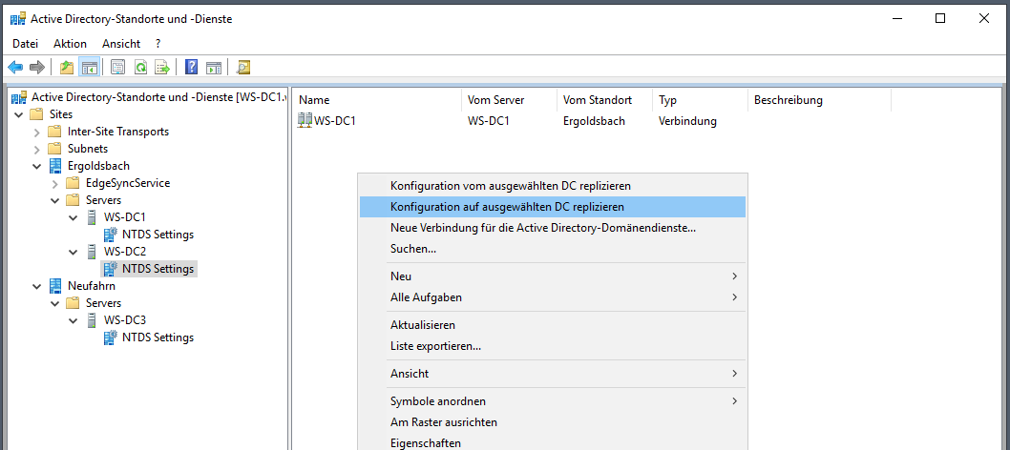Collapse the Sites node
The image size is (1010, 450).
(18, 114)
